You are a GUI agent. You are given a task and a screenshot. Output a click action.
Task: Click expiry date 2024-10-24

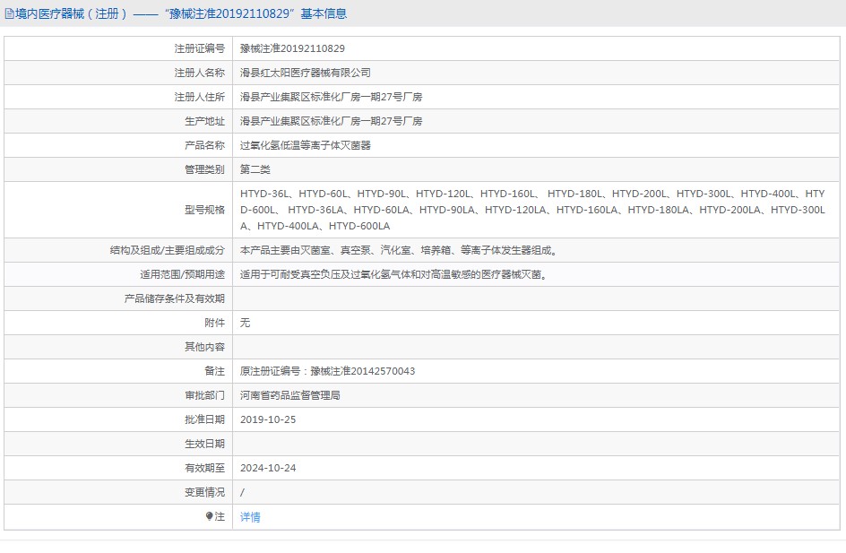click(268, 468)
